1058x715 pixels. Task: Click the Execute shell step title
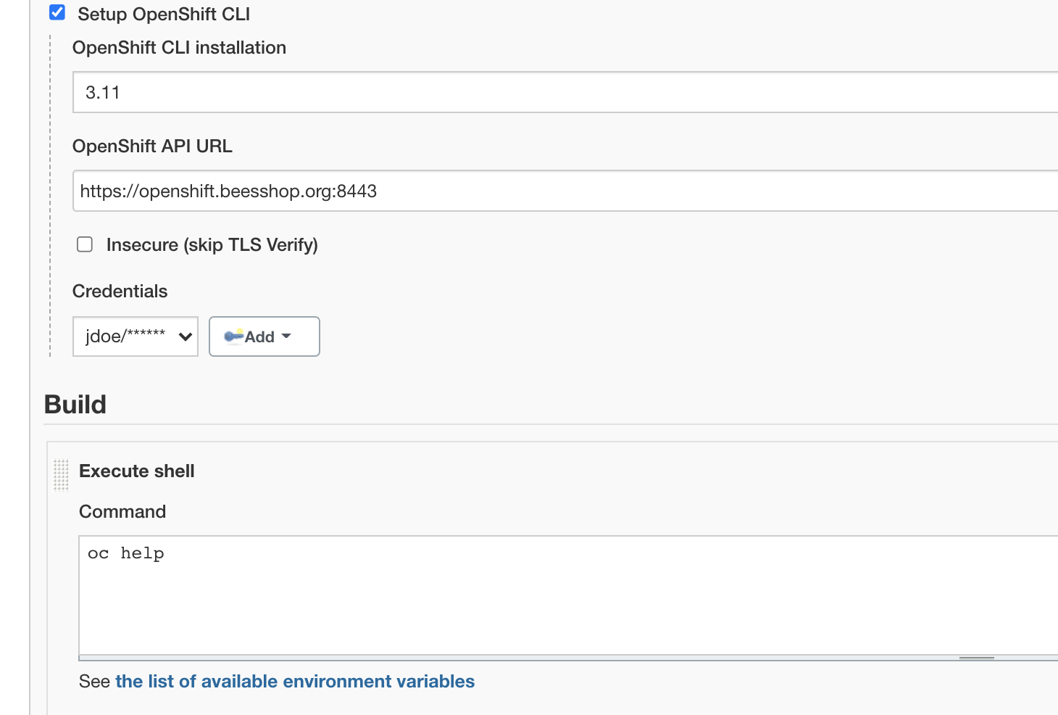[x=137, y=471]
